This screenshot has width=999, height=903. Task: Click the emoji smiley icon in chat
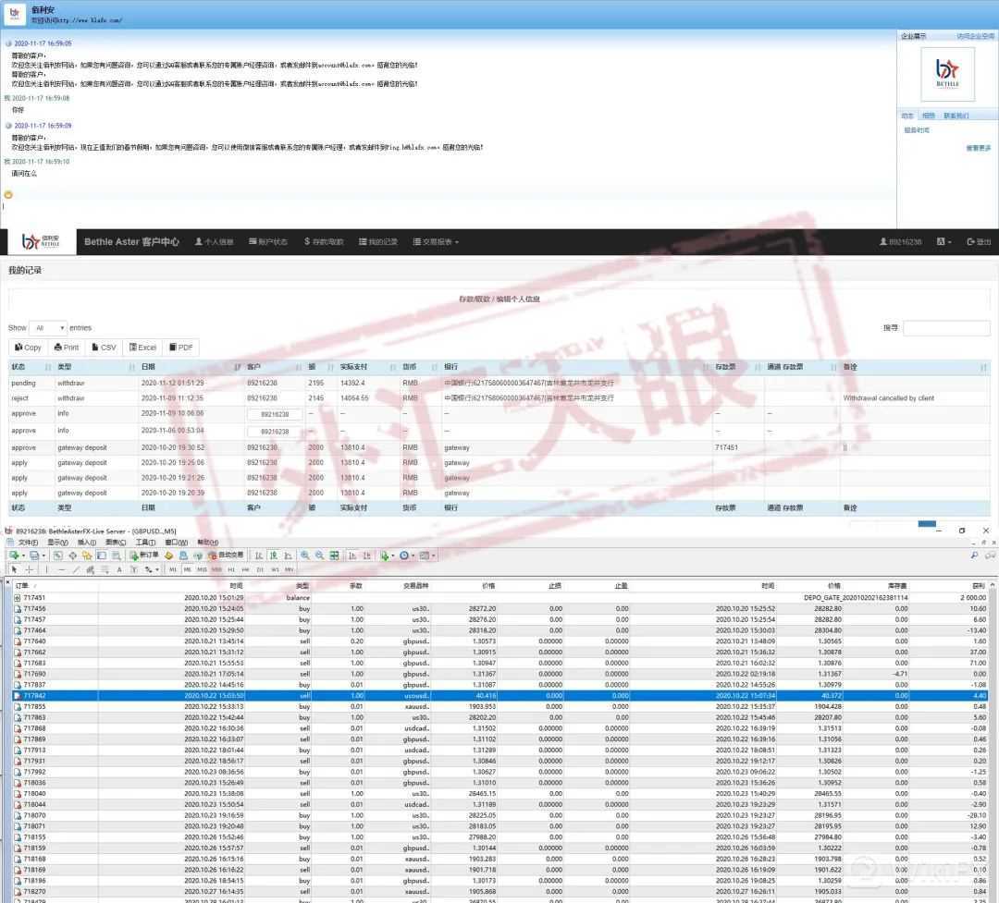pos(9,194)
